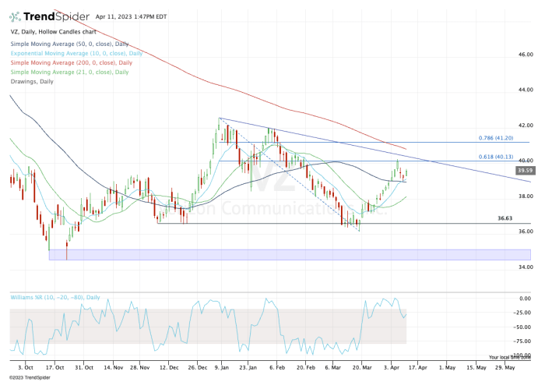The height and width of the screenshot is (382, 545).
Task: Click the 39.59 current price tag
Action: pos(524,170)
